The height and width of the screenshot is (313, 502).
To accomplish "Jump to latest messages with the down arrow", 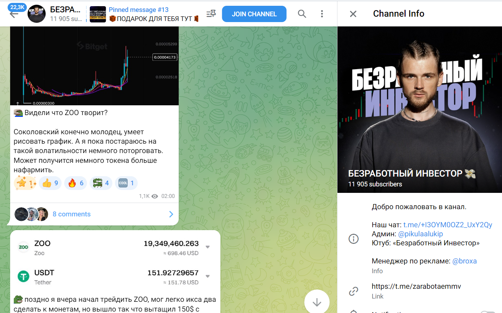I will [x=317, y=302].
